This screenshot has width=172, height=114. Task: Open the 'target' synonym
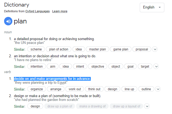coord(145,66)
